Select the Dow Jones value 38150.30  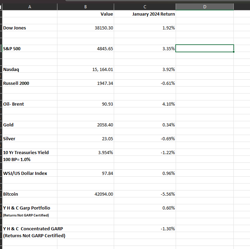click(86, 28)
